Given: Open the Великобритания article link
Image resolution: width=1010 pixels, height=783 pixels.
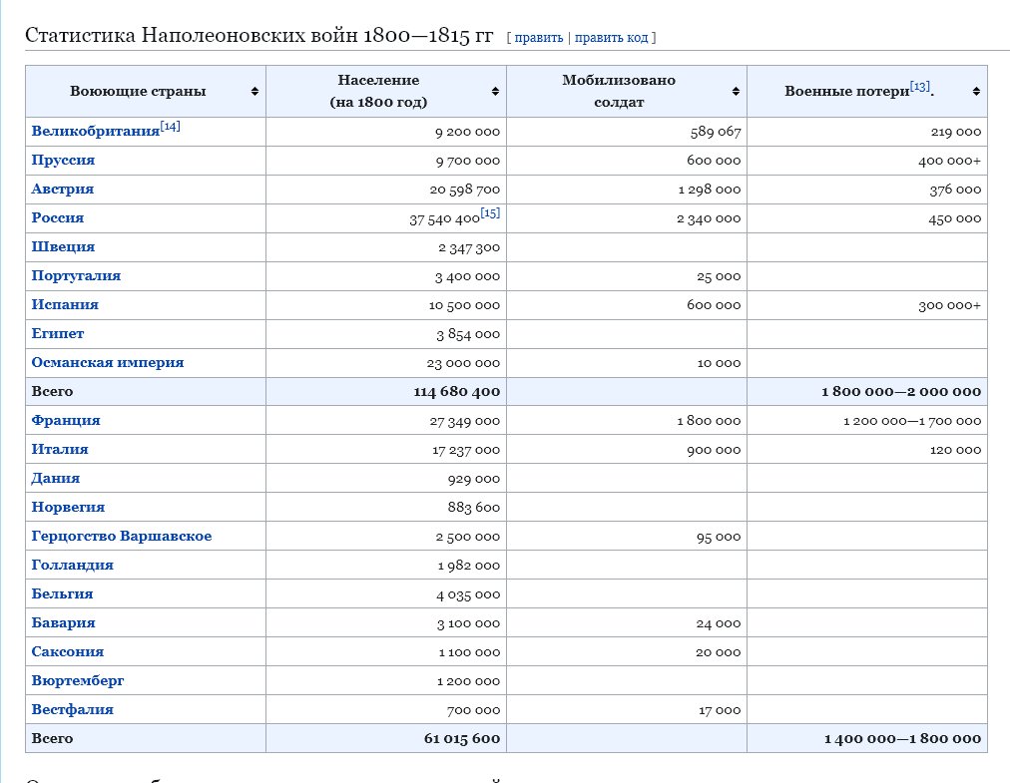Looking at the screenshot, I should point(95,132).
